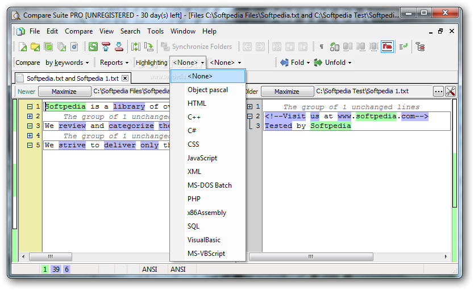The width and height of the screenshot is (474, 290).
Task: Choose x86Assembly from list
Action: click(207, 213)
